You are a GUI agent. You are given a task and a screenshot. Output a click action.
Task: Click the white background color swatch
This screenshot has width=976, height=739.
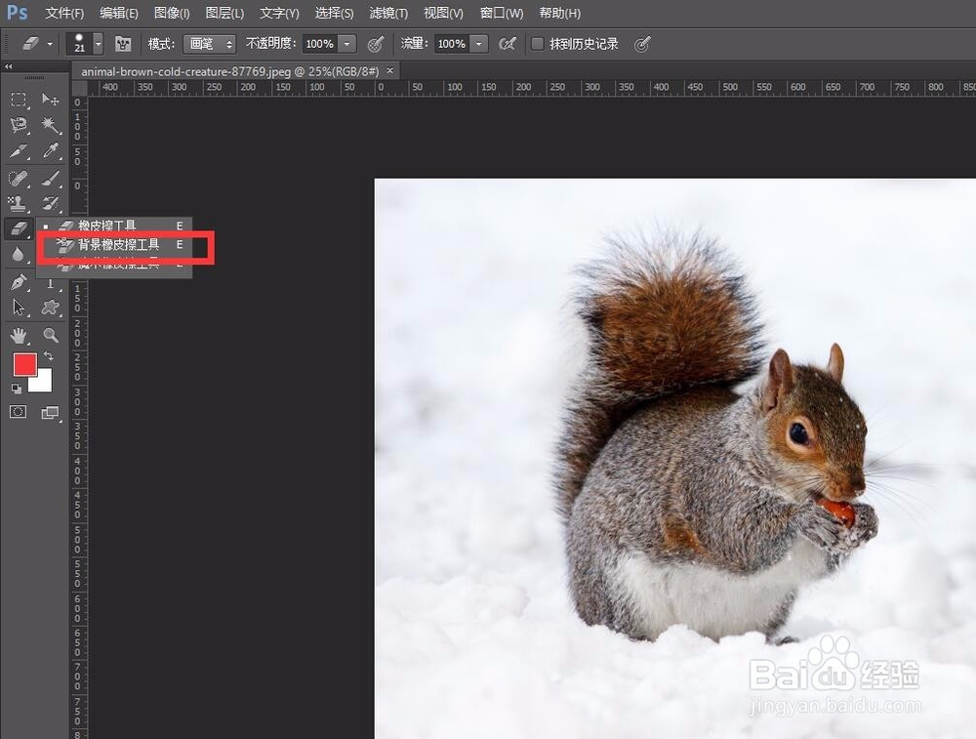[42, 383]
